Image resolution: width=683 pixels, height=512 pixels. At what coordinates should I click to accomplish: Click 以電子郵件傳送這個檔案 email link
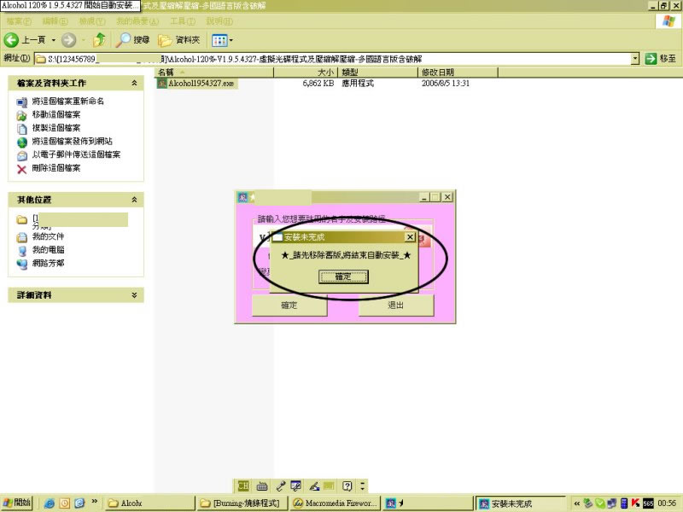[76, 154]
